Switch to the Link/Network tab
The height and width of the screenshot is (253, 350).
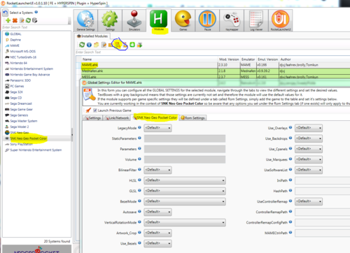[x=117, y=118]
